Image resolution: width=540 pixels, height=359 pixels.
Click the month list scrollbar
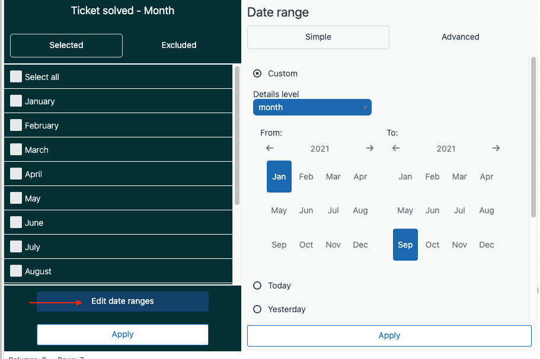[237, 136]
